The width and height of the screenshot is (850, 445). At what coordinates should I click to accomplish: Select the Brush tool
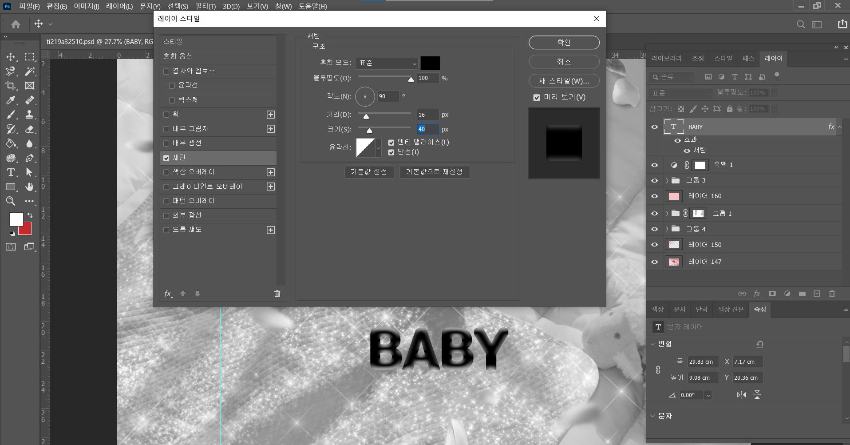pyautogui.click(x=11, y=115)
